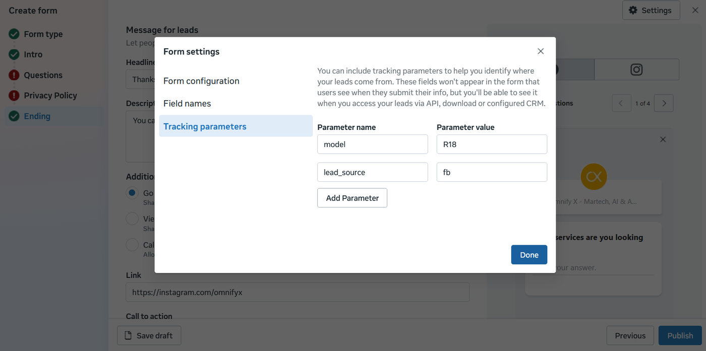Open the Field names section
This screenshot has width=706, height=351.
point(187,104)
